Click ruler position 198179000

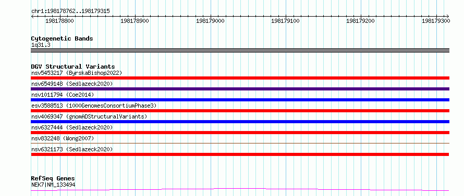pyautogui.click(x=211, y=21)
